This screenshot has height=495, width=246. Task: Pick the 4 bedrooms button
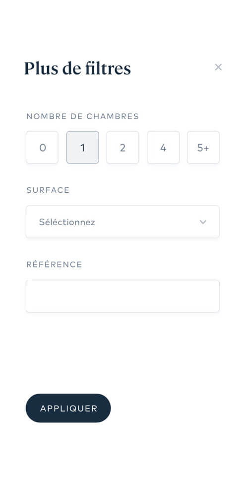163,148
